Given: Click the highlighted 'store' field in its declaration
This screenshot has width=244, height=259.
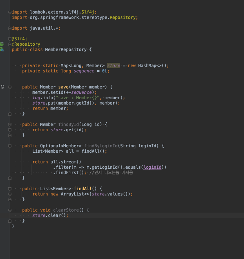Looking at the screenshot, I should click(114, 66).
